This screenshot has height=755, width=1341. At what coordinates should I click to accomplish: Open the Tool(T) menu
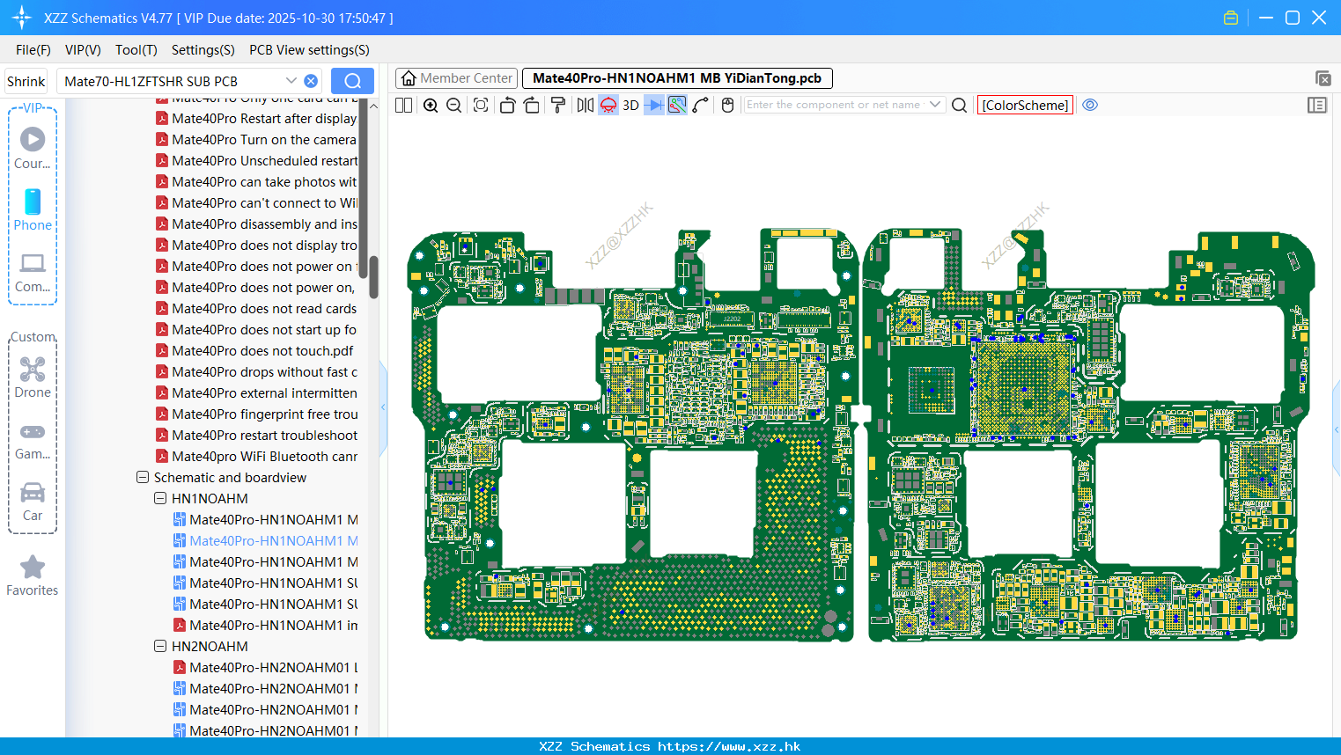point(136,50)
